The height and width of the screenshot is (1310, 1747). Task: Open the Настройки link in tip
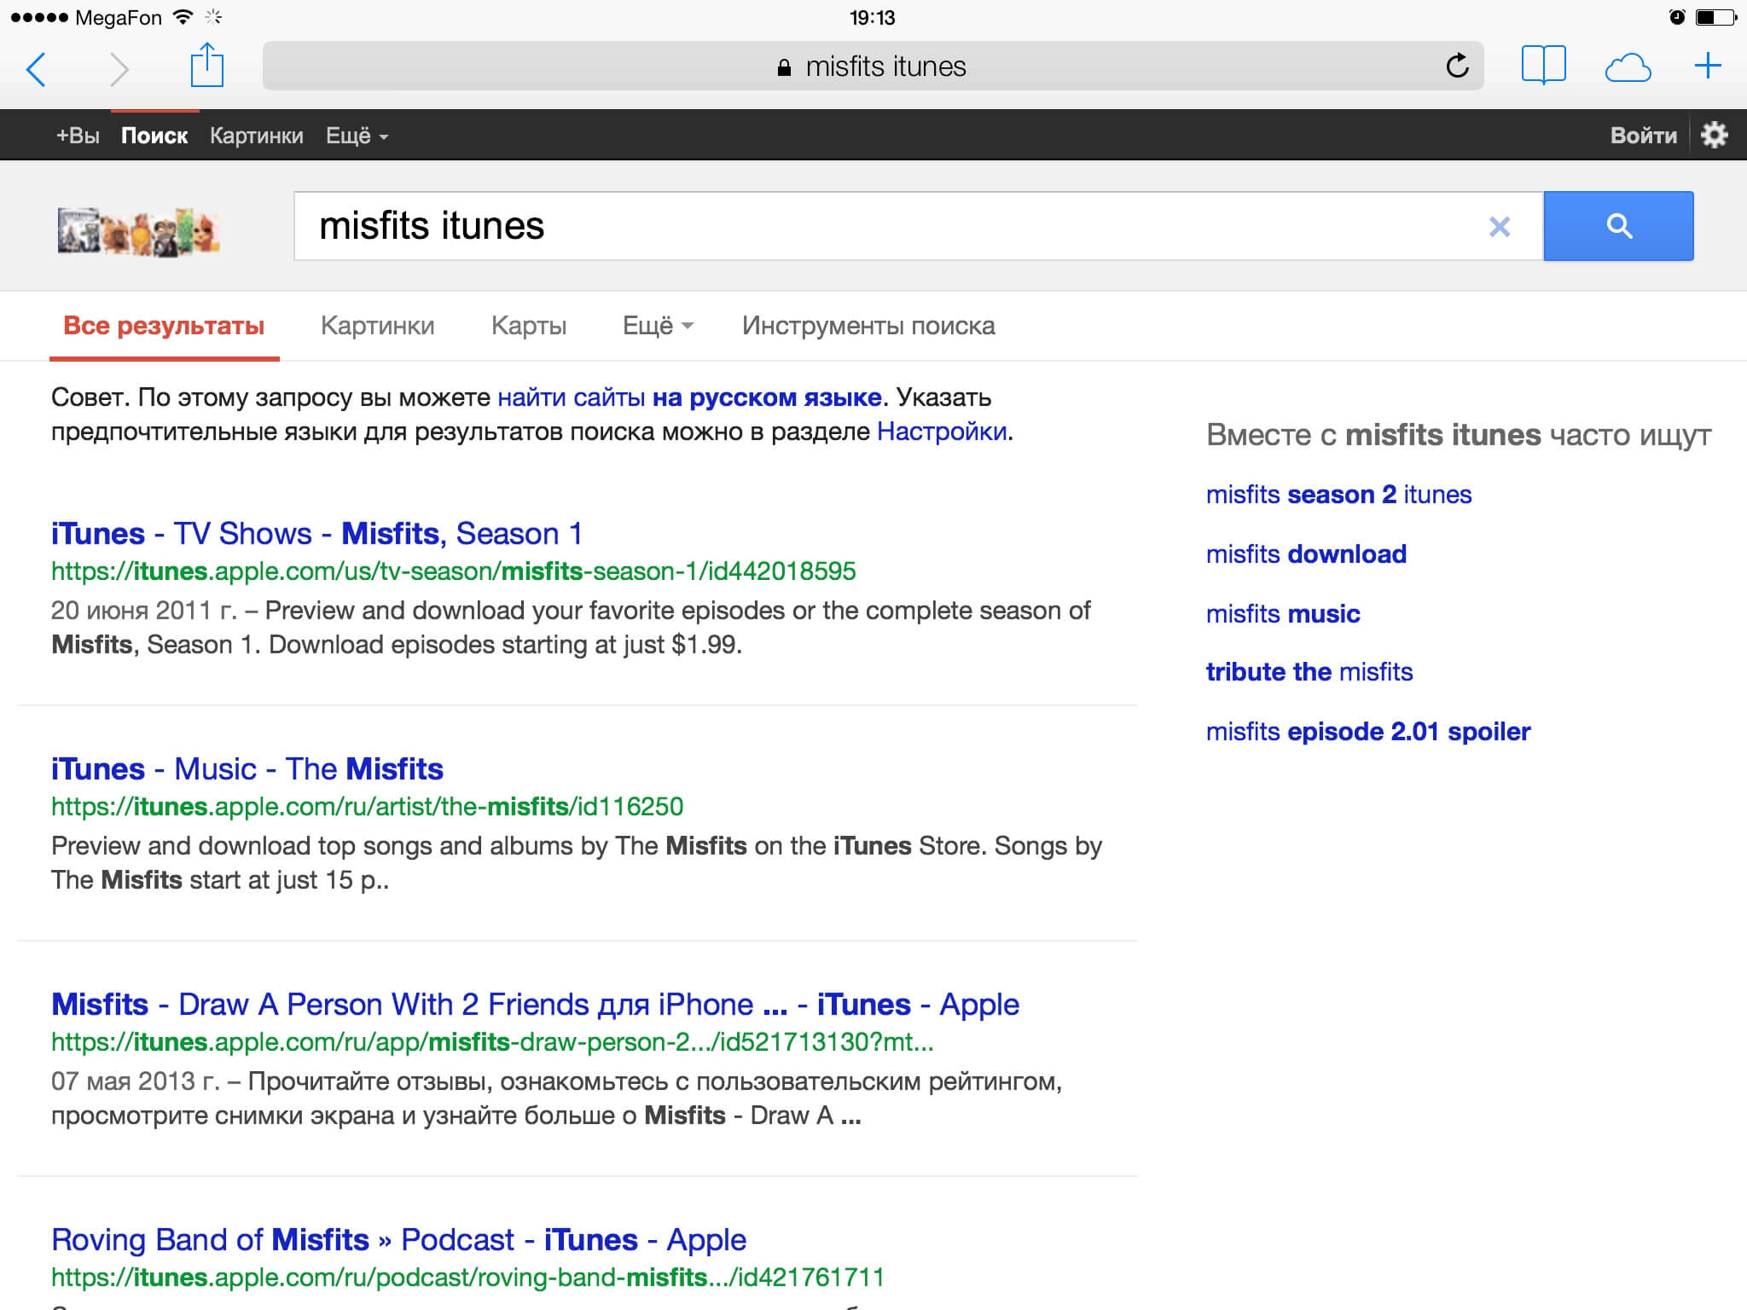[942, 432]
